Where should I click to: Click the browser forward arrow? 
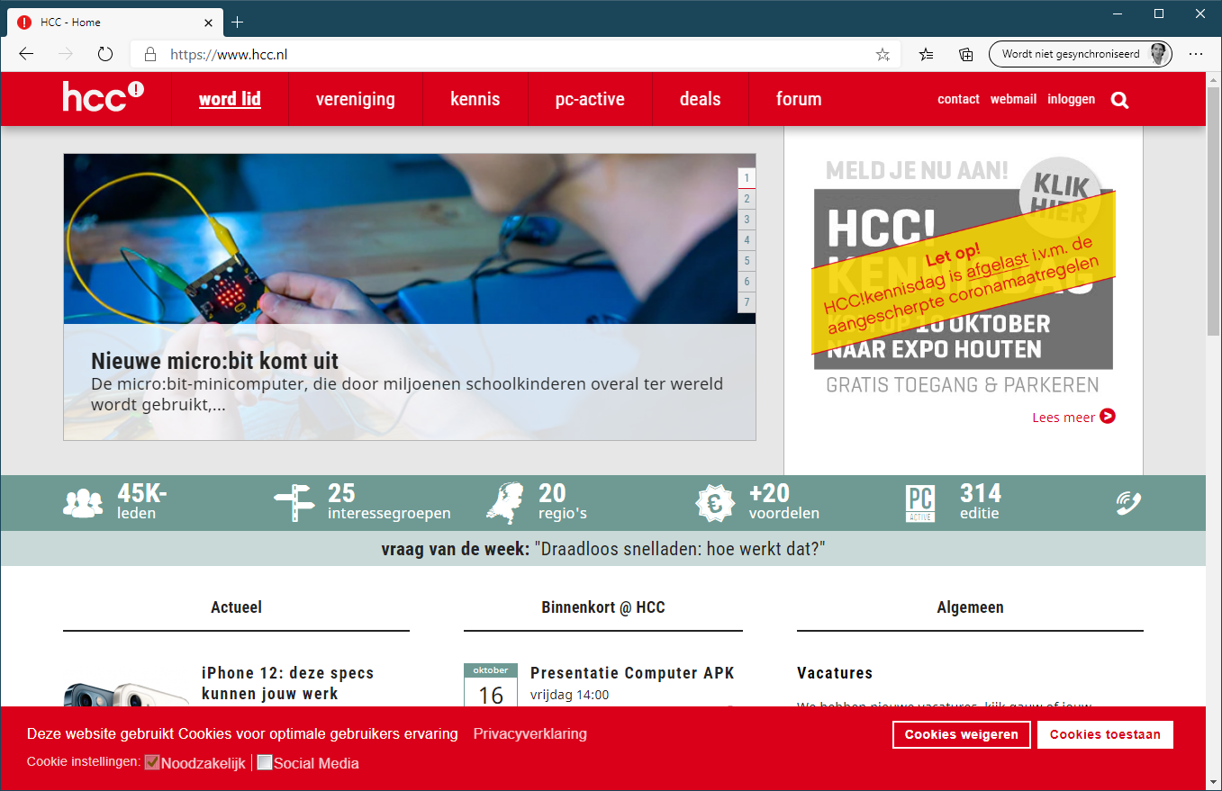tap(66, 54)
